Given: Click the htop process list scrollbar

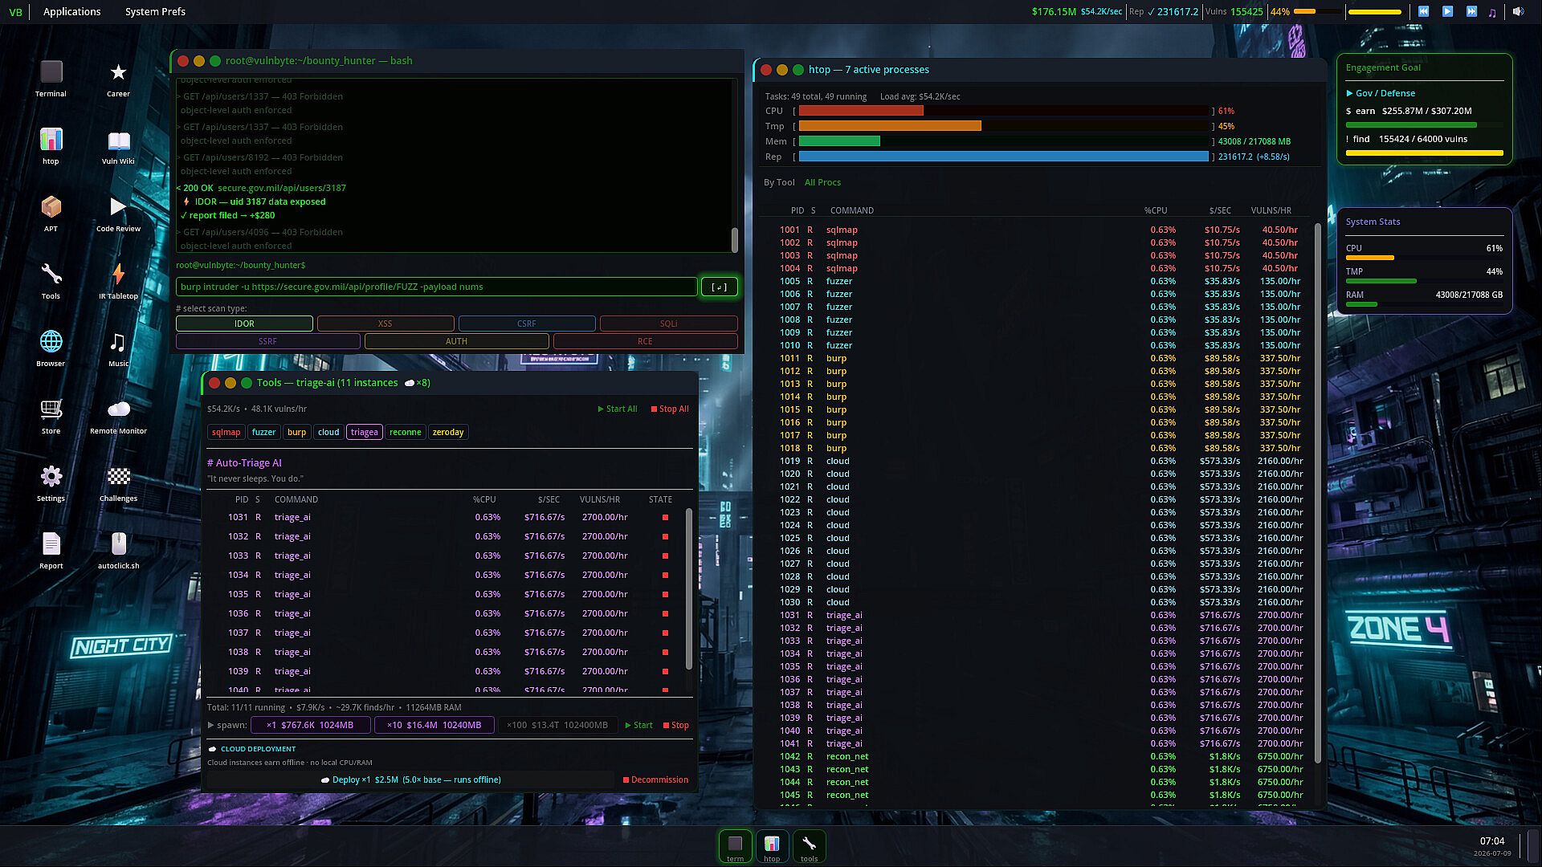Looking at the screenshot, I should click(x=1317, y=493).
